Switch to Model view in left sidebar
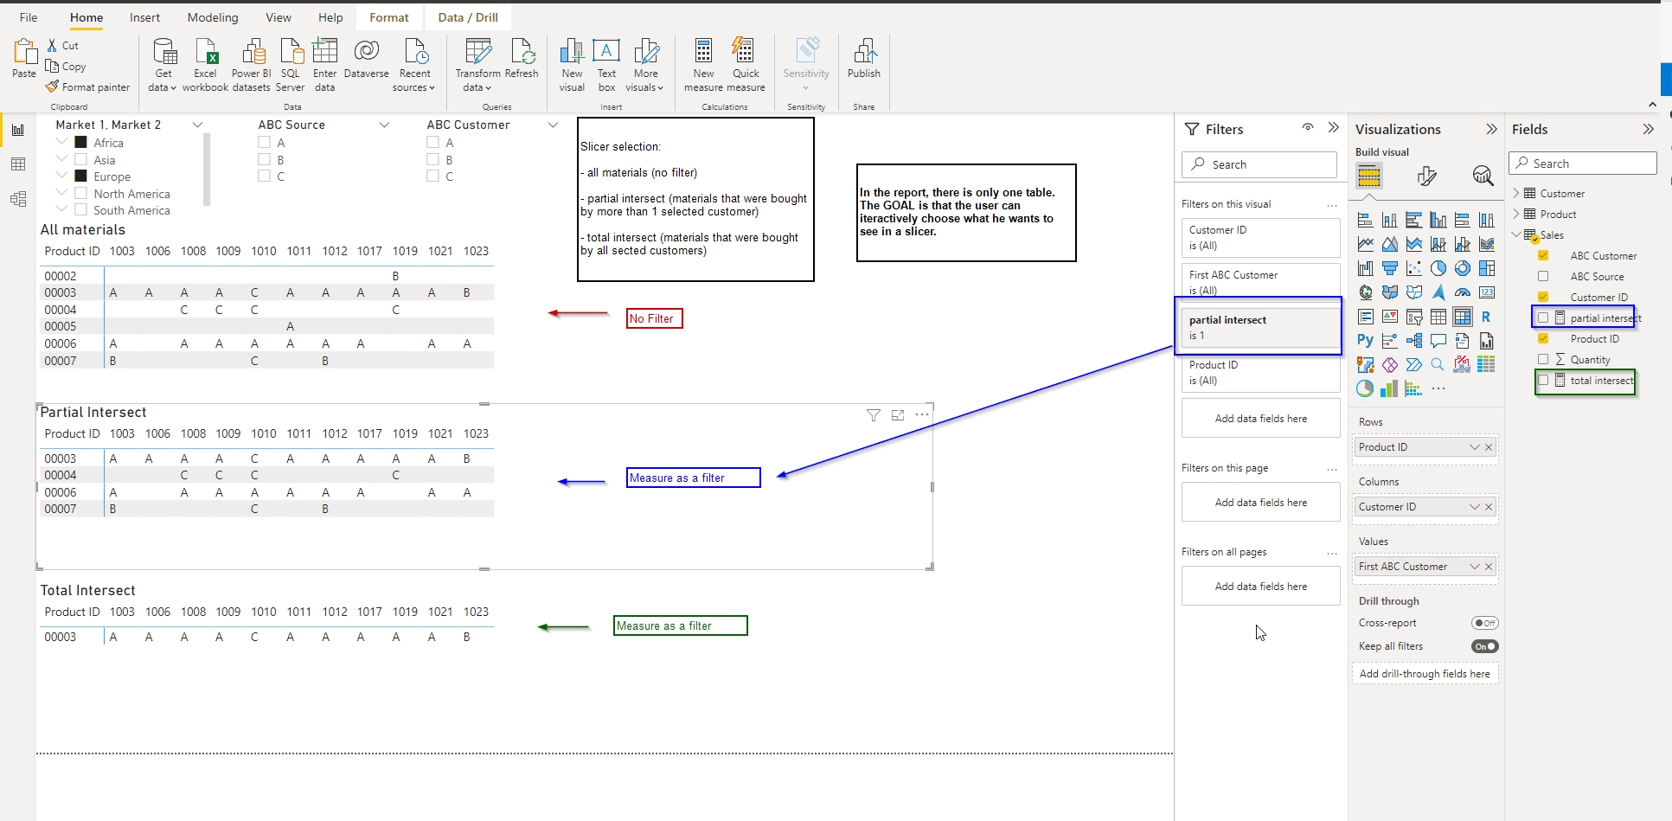The image size is (1672, 821). (x=18, y=199)
